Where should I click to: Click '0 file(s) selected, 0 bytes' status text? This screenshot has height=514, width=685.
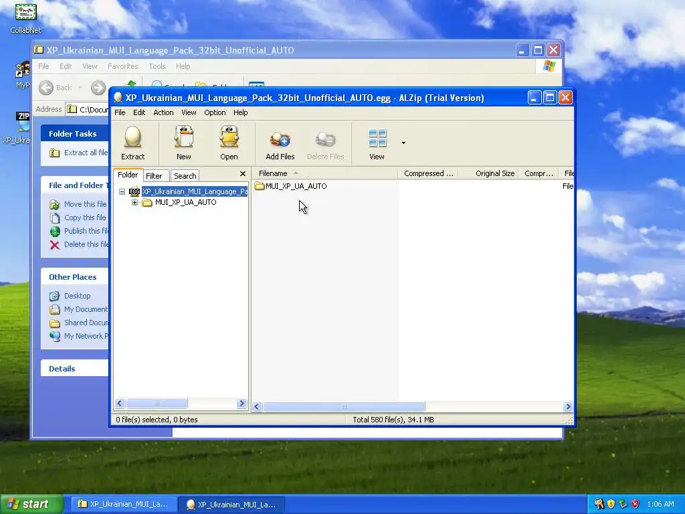(x=157, y=420)
